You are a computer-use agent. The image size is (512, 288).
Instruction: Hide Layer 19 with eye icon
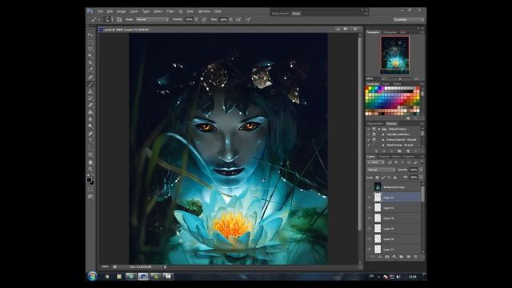pyautogui.click(x=370, y=229)
